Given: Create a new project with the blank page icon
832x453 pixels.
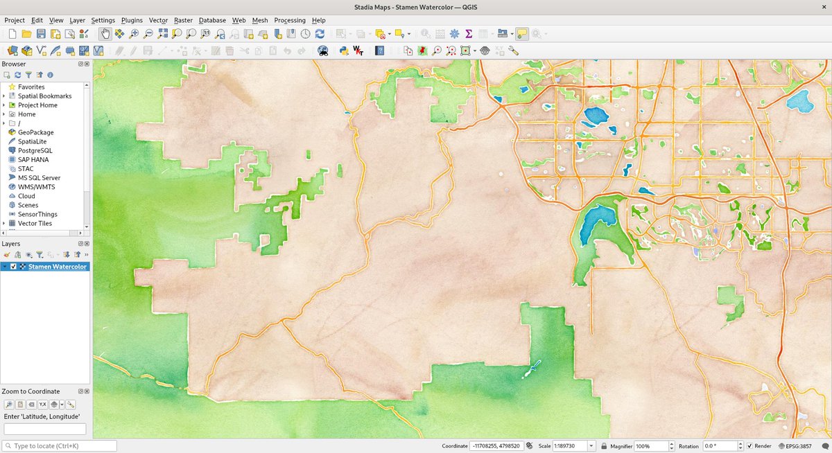Looking at the screenshot, I should click(x=12, y=33).
